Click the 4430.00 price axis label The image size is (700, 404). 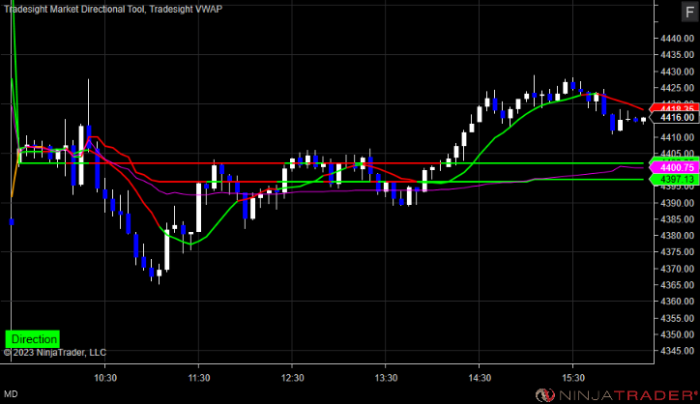677,72
